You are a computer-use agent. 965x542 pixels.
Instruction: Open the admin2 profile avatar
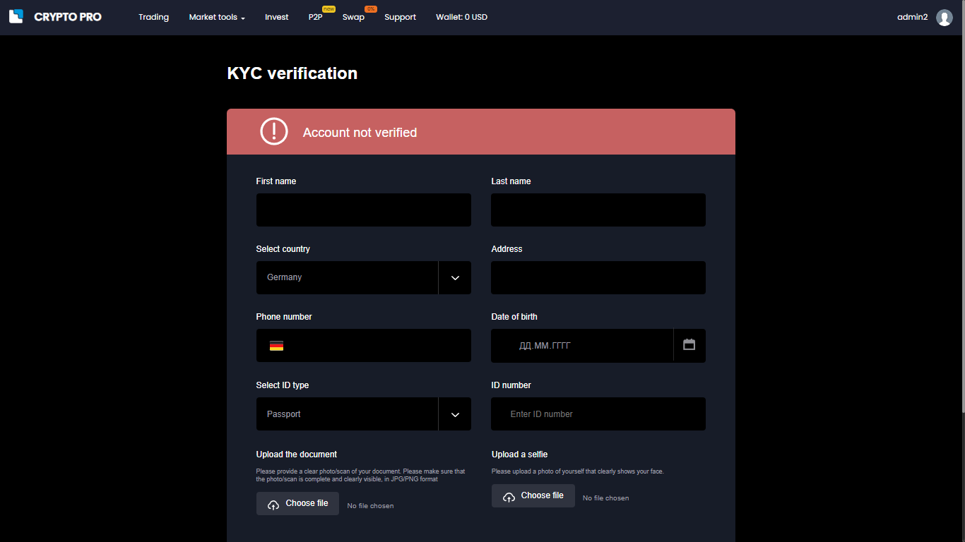pyautogui.click(x=944, y=18)
